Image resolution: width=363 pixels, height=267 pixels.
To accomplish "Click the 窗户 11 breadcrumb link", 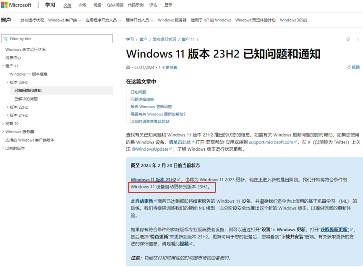I will [188, 39].
